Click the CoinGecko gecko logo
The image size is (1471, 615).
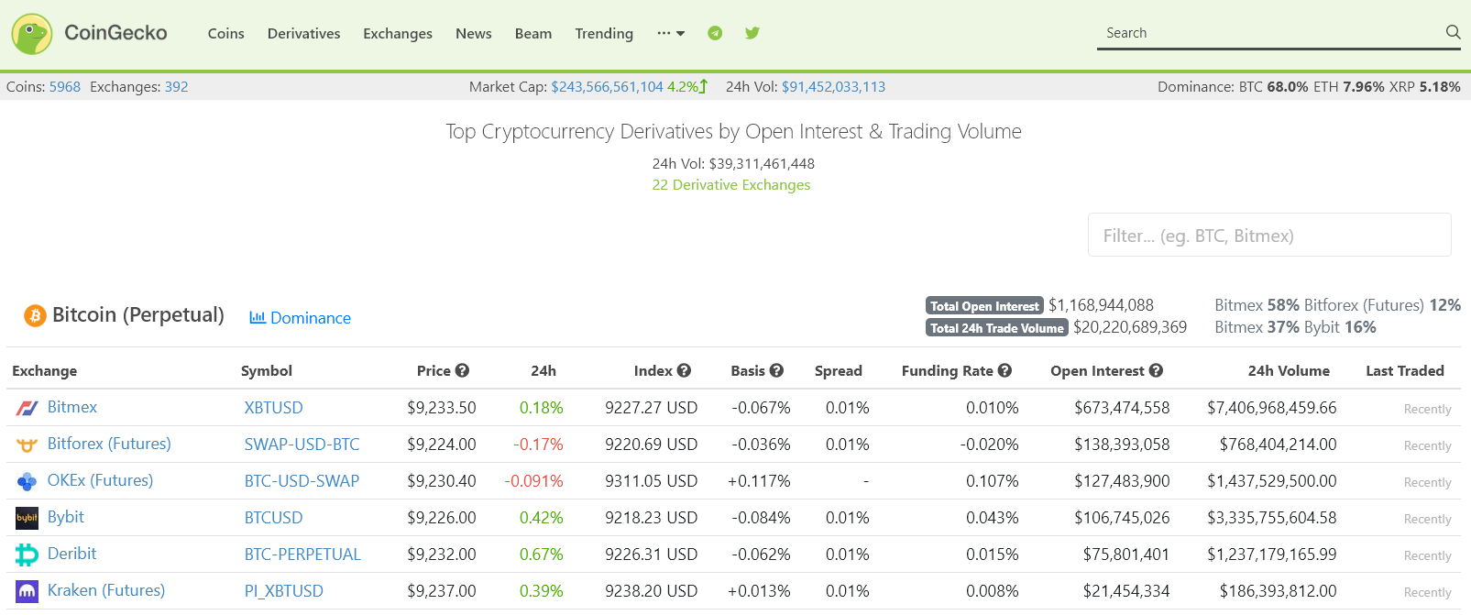(32, 34)
